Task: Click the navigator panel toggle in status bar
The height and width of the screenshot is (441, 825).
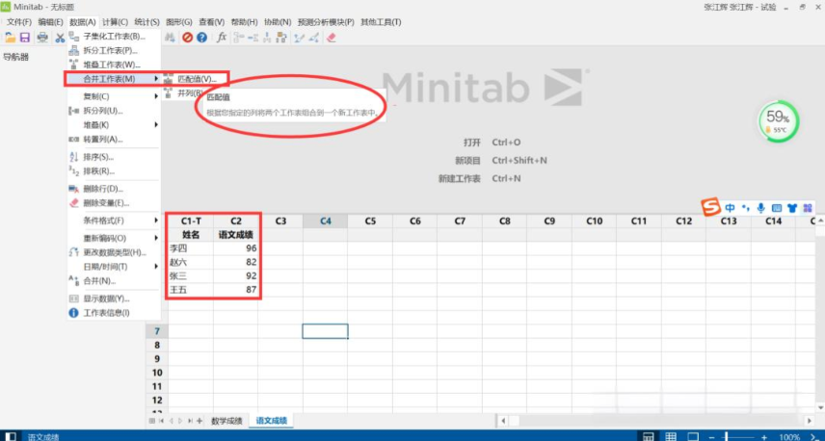Action: [10, 436]
